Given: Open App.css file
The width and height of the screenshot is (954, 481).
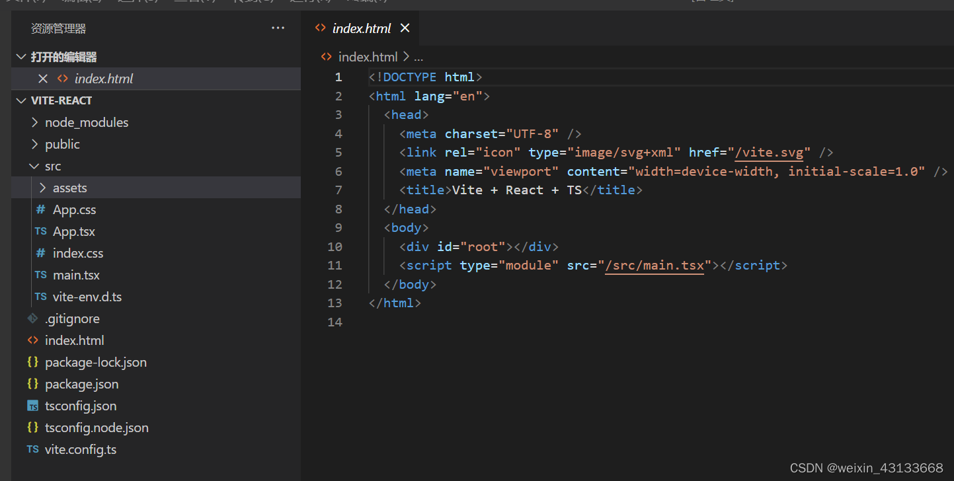Looking at the screenshot, I should (x=74, y=209).
